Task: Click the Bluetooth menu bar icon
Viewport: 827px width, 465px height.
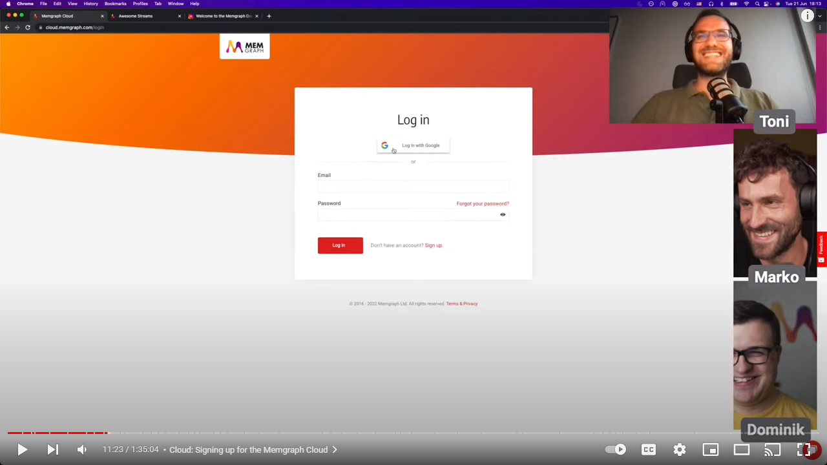Action: (x=722, y=4)
